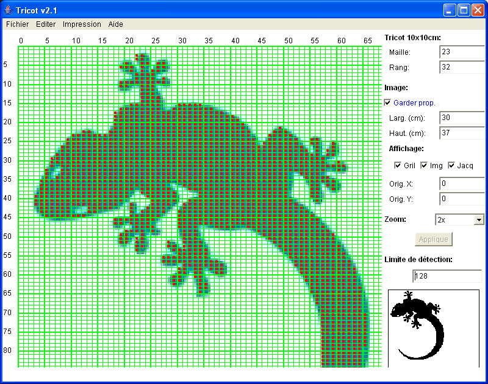This screenshot has width=488, height=384.
Task: Click the Haut. (cm) field
Action: pyautogui.click(x=462, y=133)
